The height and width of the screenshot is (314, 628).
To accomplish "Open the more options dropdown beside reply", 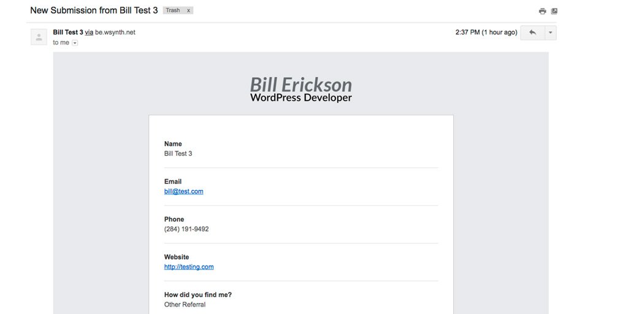I will [550, 33].
